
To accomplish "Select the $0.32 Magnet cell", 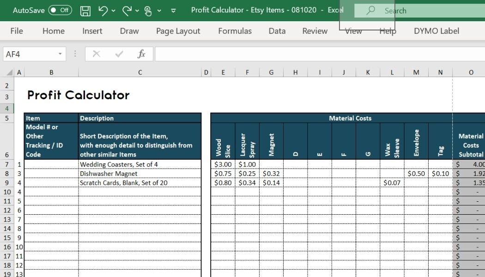I will [x=271, y=174].
